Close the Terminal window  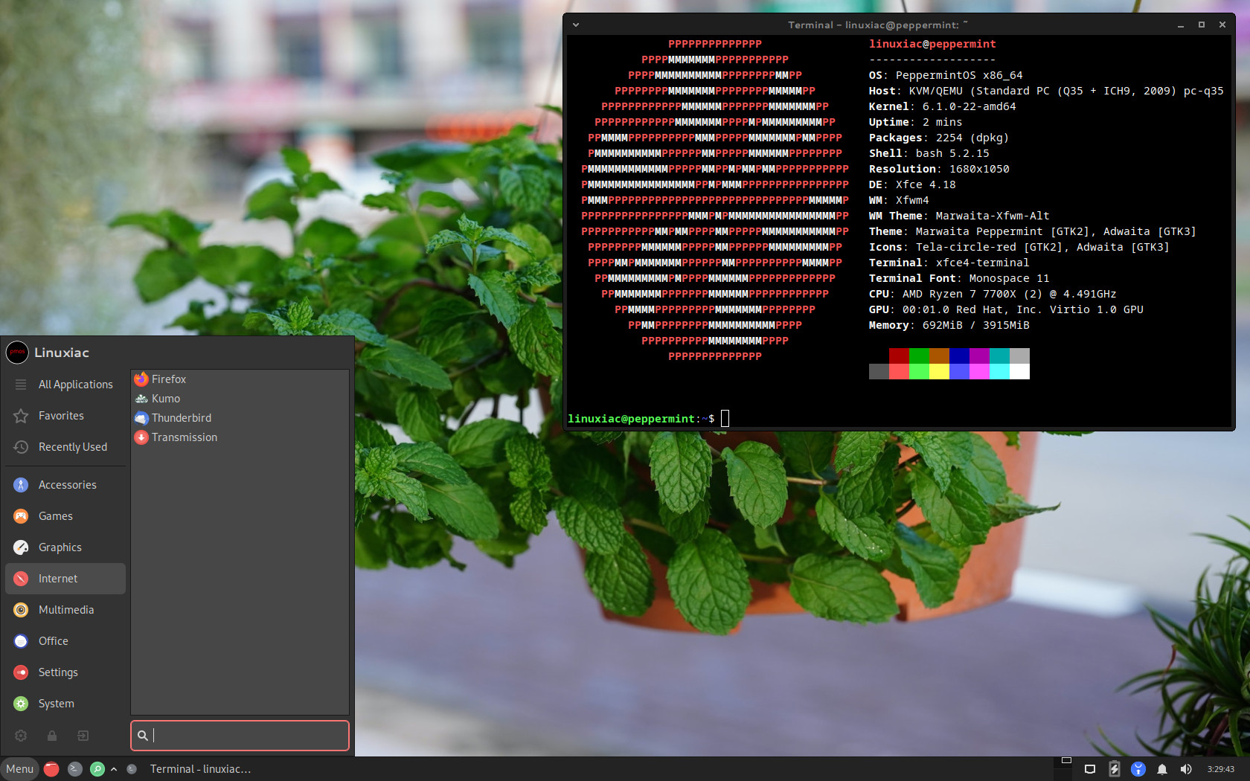click(x=1222, y=25)
